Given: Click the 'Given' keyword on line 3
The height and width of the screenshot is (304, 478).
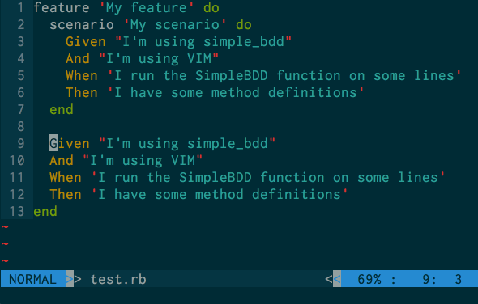Looking at the screenshot, I should 86,42.
